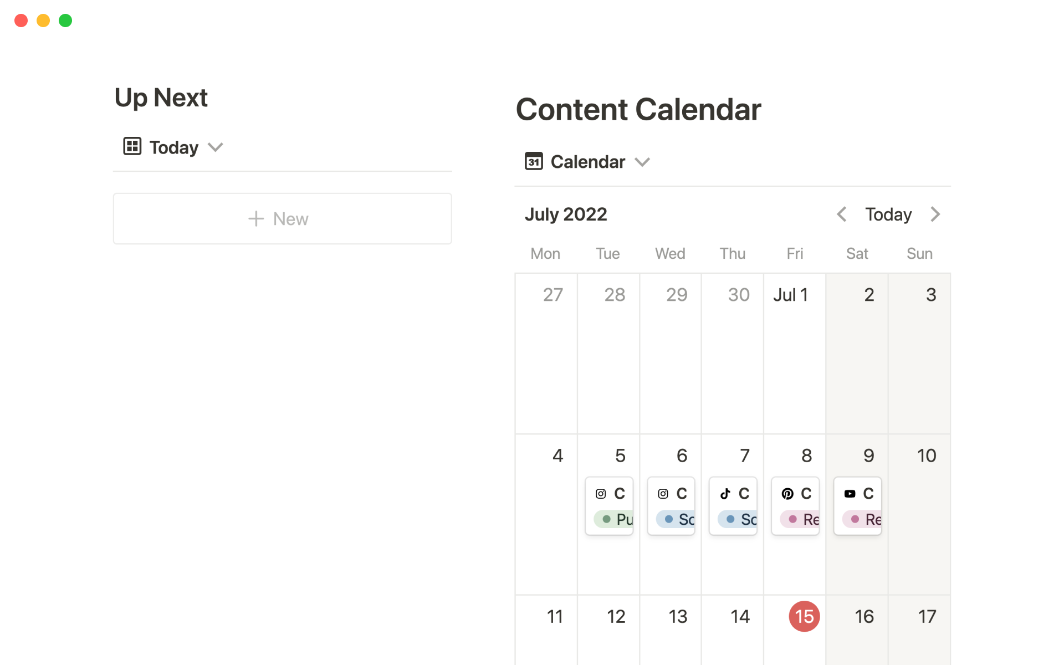Click the pink status tag on July 8
Viewport: 1064px width, 665px height.
[x=802, y=519]
